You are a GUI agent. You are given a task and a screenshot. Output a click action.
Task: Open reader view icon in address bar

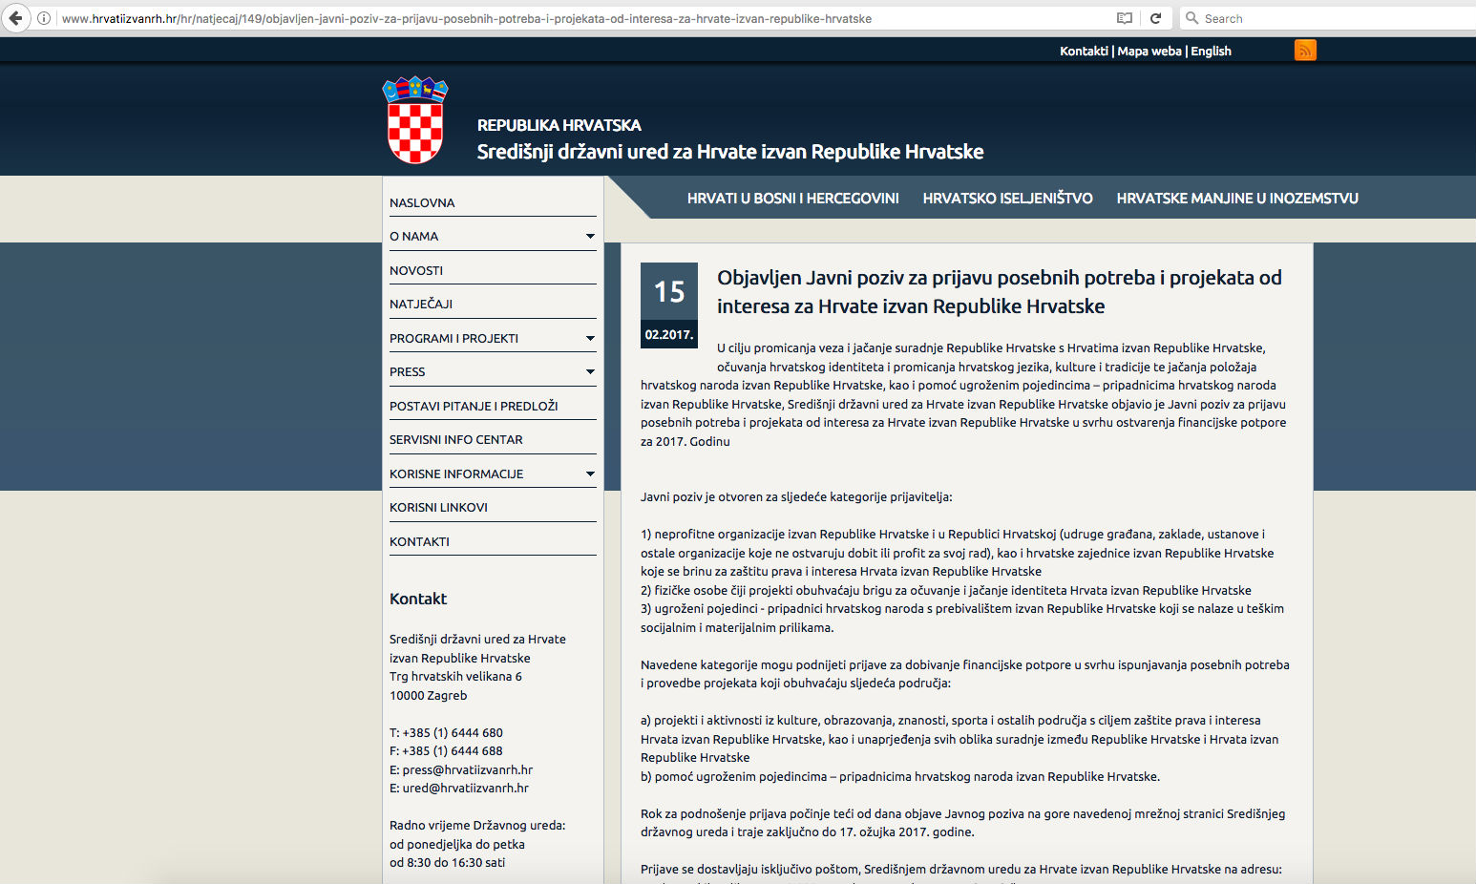pyautogui.click(x=1125, y=18)
